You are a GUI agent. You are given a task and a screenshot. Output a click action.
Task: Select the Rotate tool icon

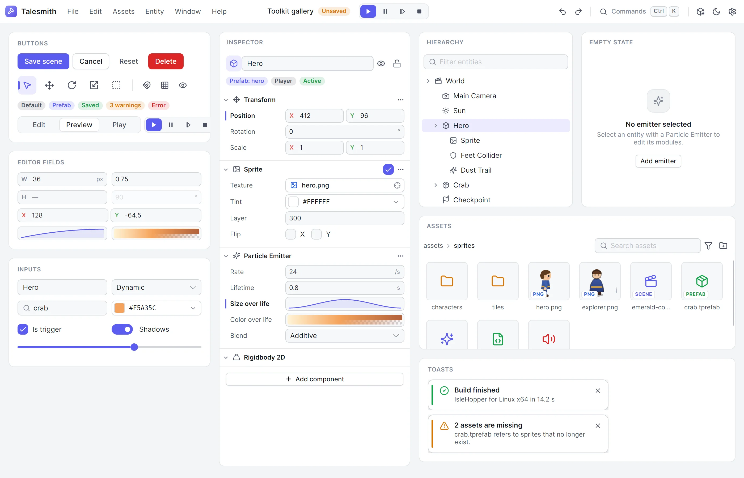pyautogui.click(x=72, y=85)
